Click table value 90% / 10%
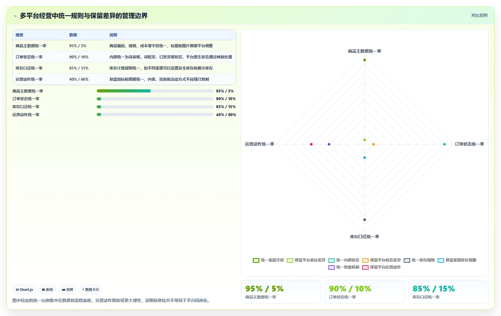The width and height of the screenshot is (501, 316). click(x=79, y=57)
